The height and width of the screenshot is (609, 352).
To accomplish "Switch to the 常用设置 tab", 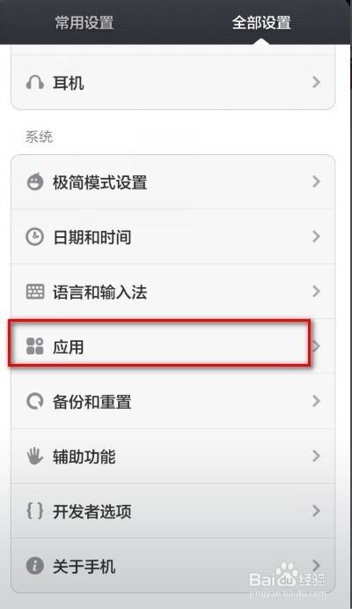I will click(x=84, y=23).
